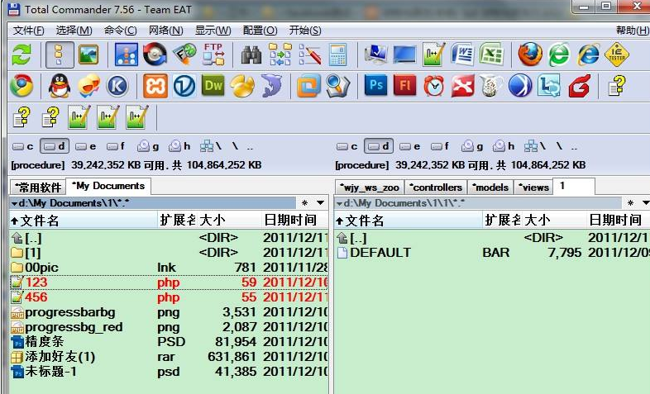This screenshot has height=394, width=650.
Task: Open the 选择(M) menu
Action: [x=74, y=31]
